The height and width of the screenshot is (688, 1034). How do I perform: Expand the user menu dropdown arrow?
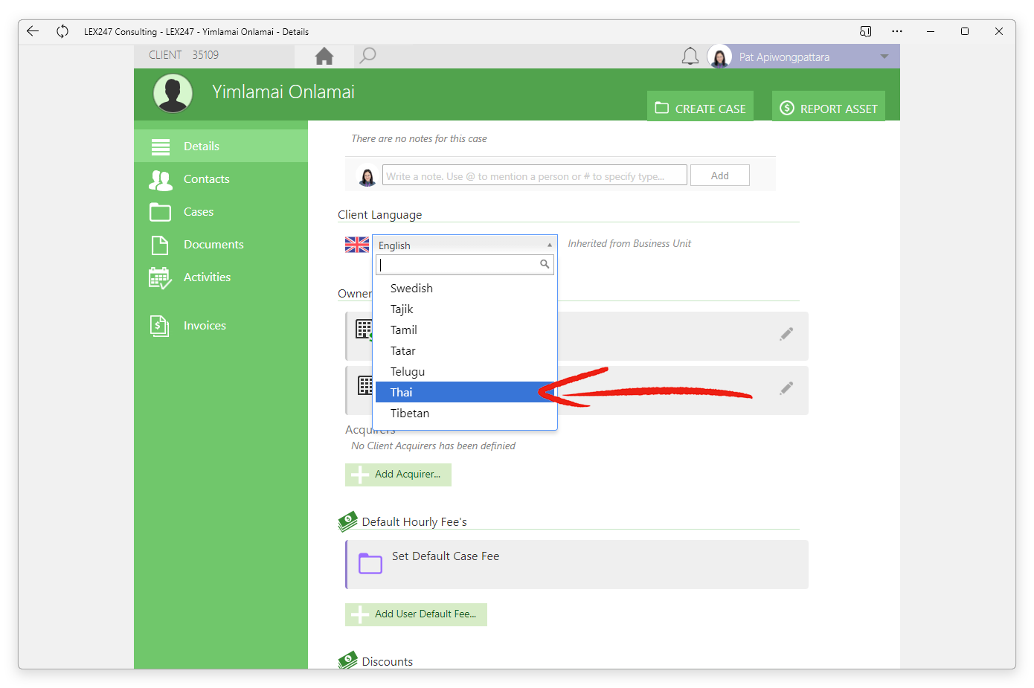point(884,57)
